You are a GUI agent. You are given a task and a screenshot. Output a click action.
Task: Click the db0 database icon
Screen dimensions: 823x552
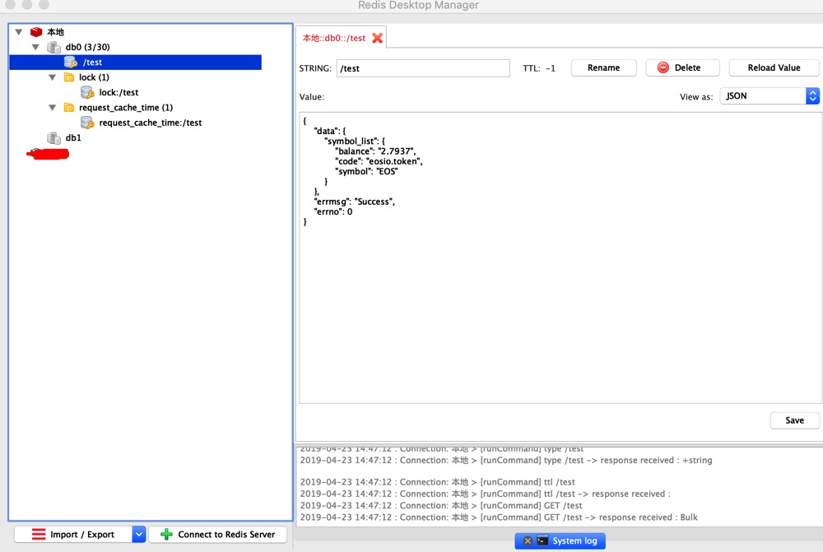(53, 47)
